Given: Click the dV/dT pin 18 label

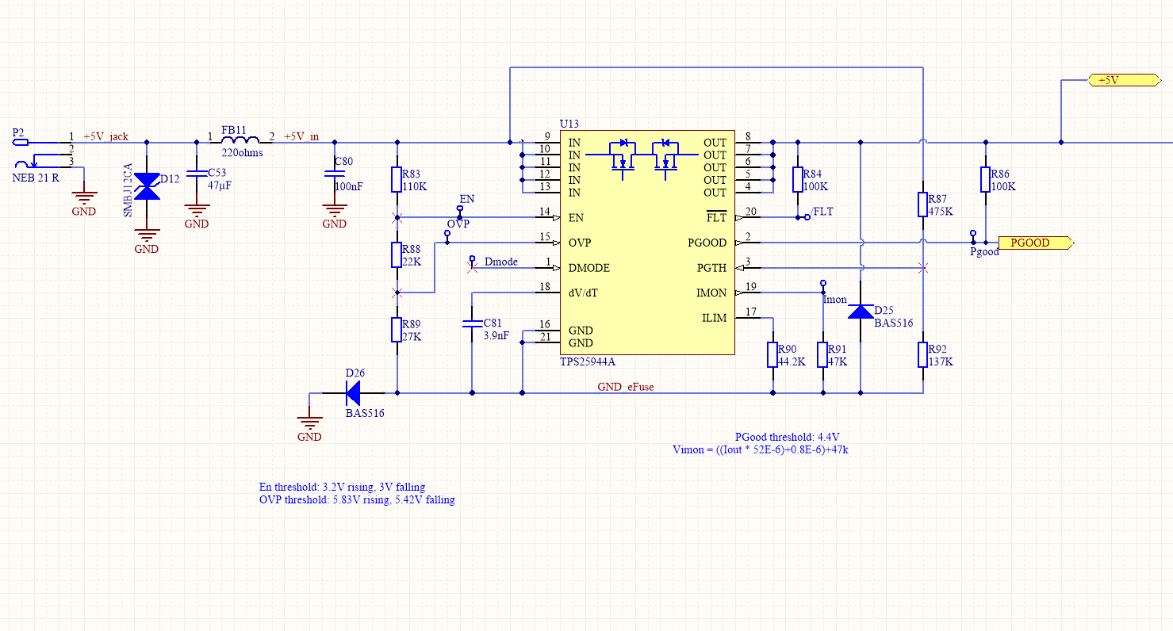Looking at the screenshot, I should tap(583, 293).
